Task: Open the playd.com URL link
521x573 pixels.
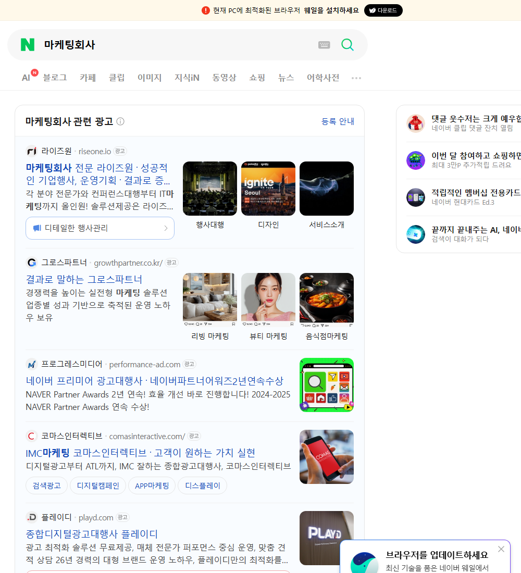Action: pos(96,517)
